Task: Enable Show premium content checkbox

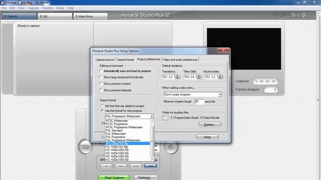Action: [101, 84]
